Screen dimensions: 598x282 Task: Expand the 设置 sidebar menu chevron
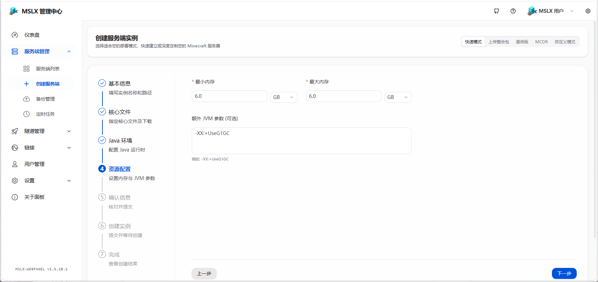69,181
